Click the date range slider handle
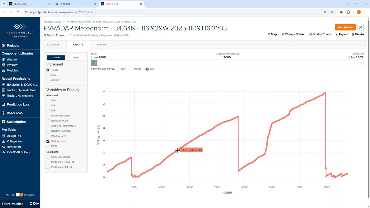Image resolution: width=370 pixels, height=208 pixels. pyautogui.click(x=94, y=63)
